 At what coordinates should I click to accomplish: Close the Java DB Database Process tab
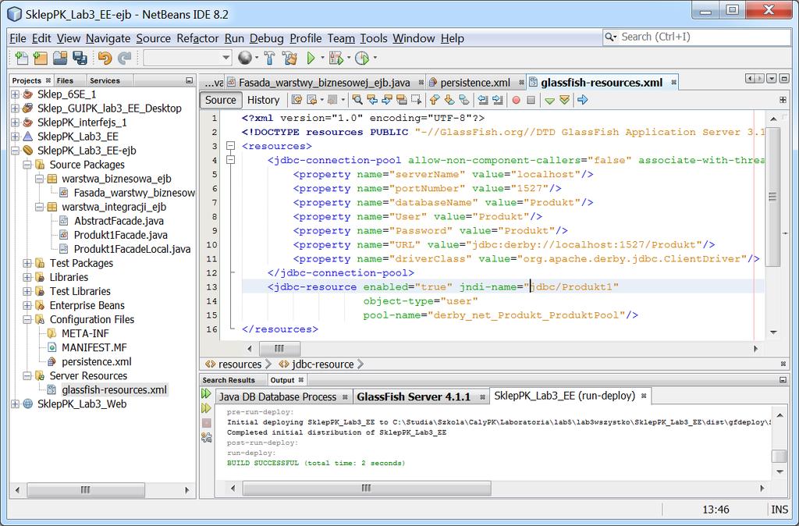345,397
